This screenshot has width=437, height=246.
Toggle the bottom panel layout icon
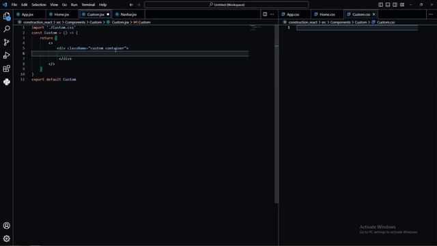pyautogui.click(x=388, y=5)
